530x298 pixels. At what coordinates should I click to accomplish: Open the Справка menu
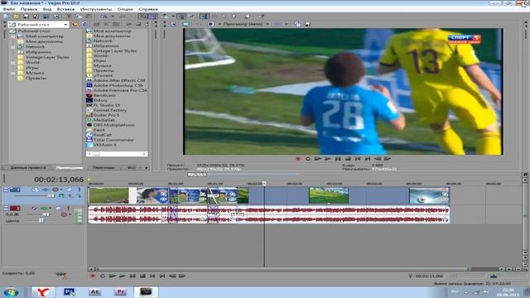tap(148, 9)
